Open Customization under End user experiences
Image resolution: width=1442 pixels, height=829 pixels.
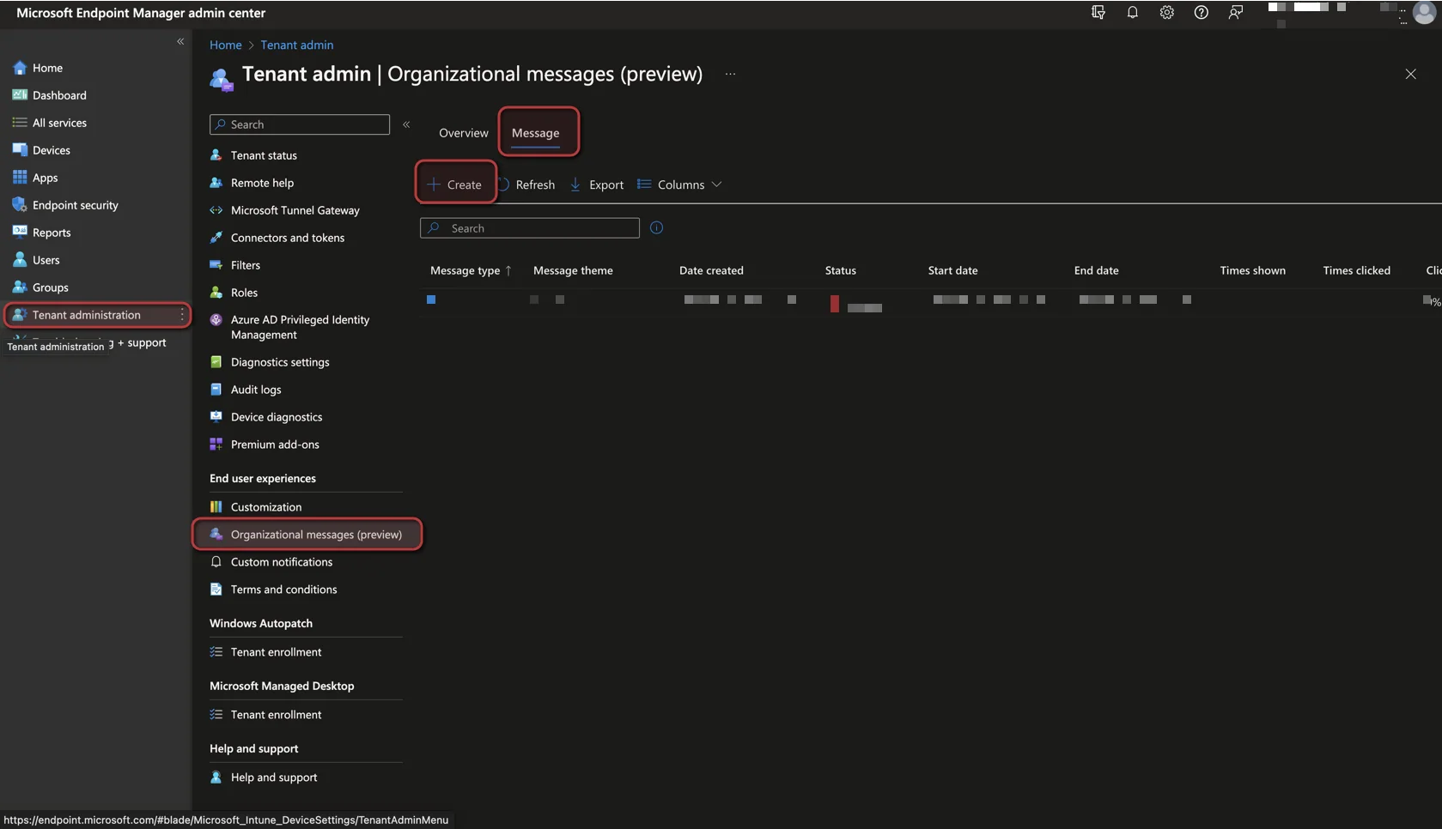[266, 507]
